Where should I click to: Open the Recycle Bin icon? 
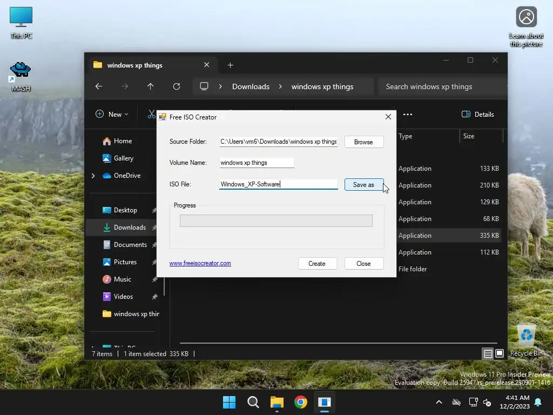point(526,341)
